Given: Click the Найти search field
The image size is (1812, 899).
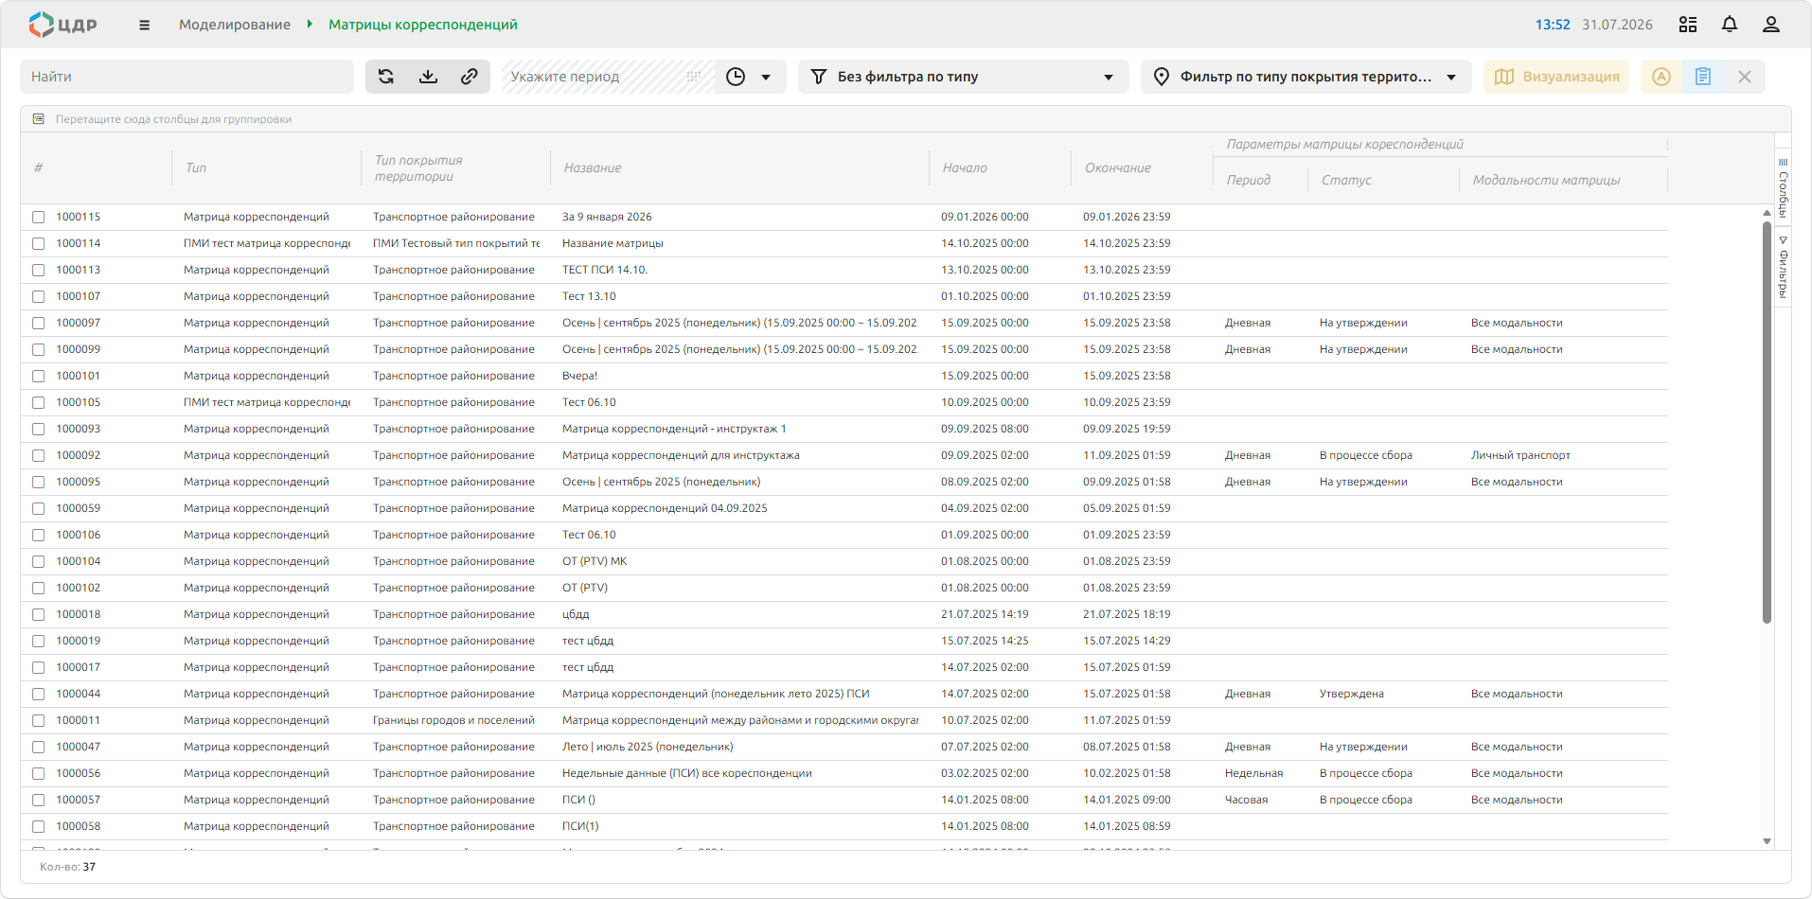Looking at the screenshot, I should [x=187, y=77].
